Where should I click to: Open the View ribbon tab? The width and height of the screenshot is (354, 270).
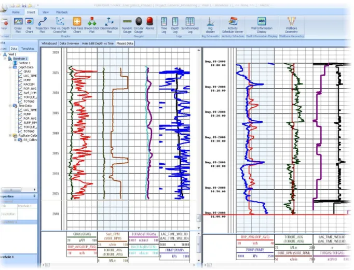click(46, 12)
